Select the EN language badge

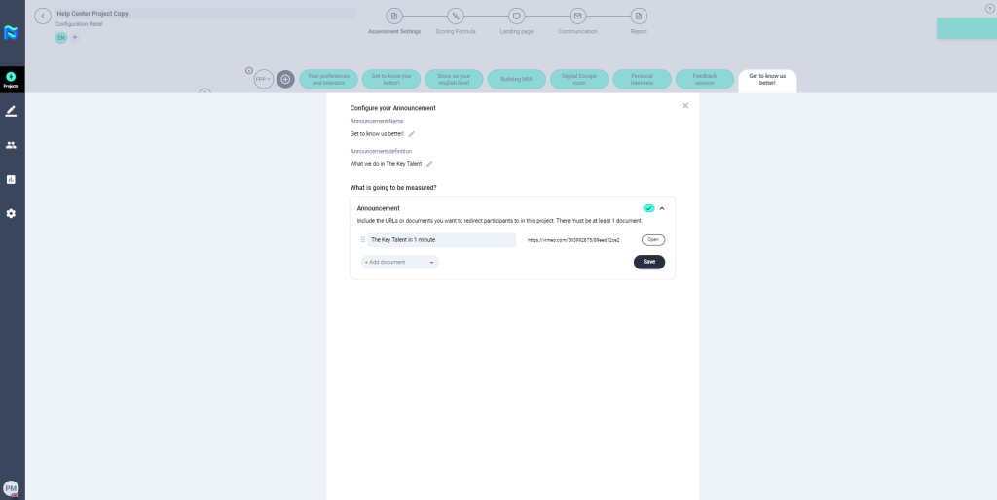click(x=60, y=37)
